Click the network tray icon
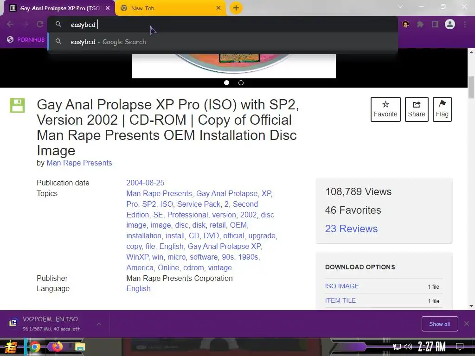Image resolution: width=475 pixels, height=356 pixels. pos(397,347)
